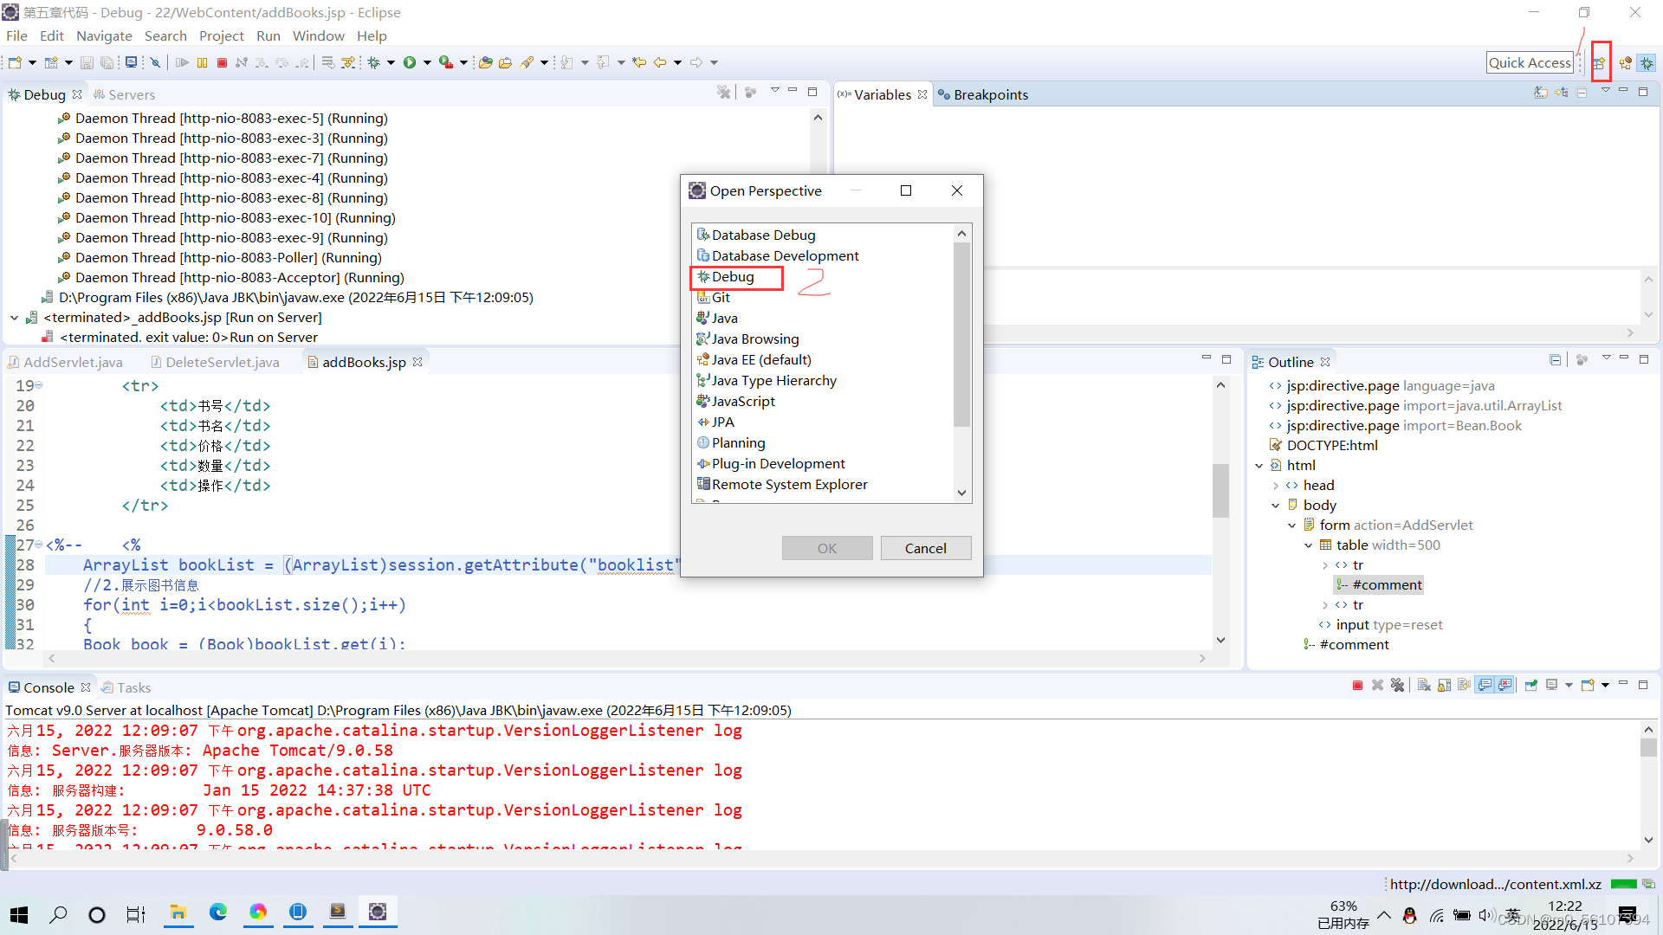
Task: Open the Window menu
Action: [319, 35]
